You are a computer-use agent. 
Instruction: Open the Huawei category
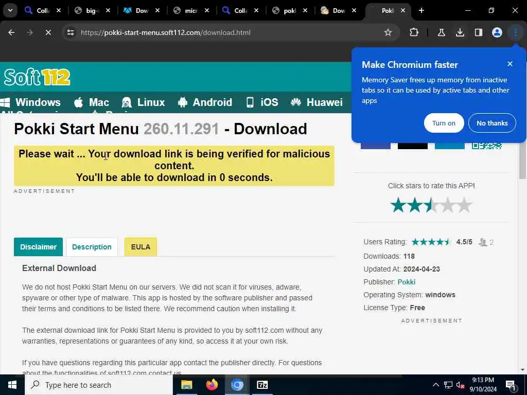[317, 102]
